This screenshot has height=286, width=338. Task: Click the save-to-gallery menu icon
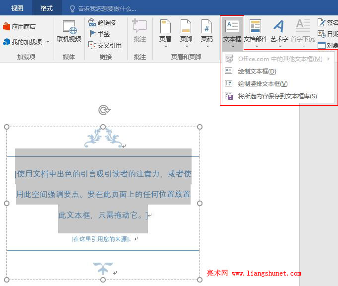tap(229, 96)
